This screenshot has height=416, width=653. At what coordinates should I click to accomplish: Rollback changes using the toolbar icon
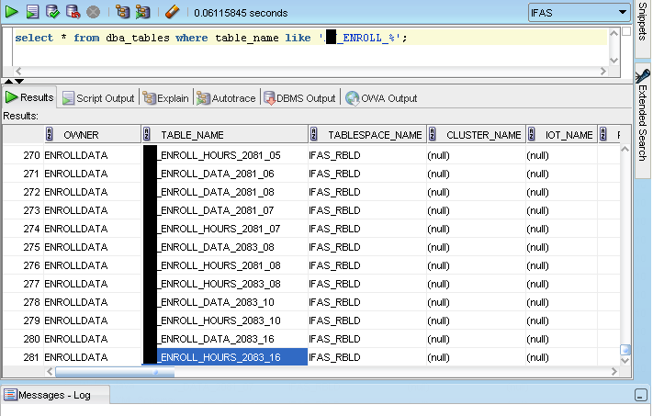[73, 12]
